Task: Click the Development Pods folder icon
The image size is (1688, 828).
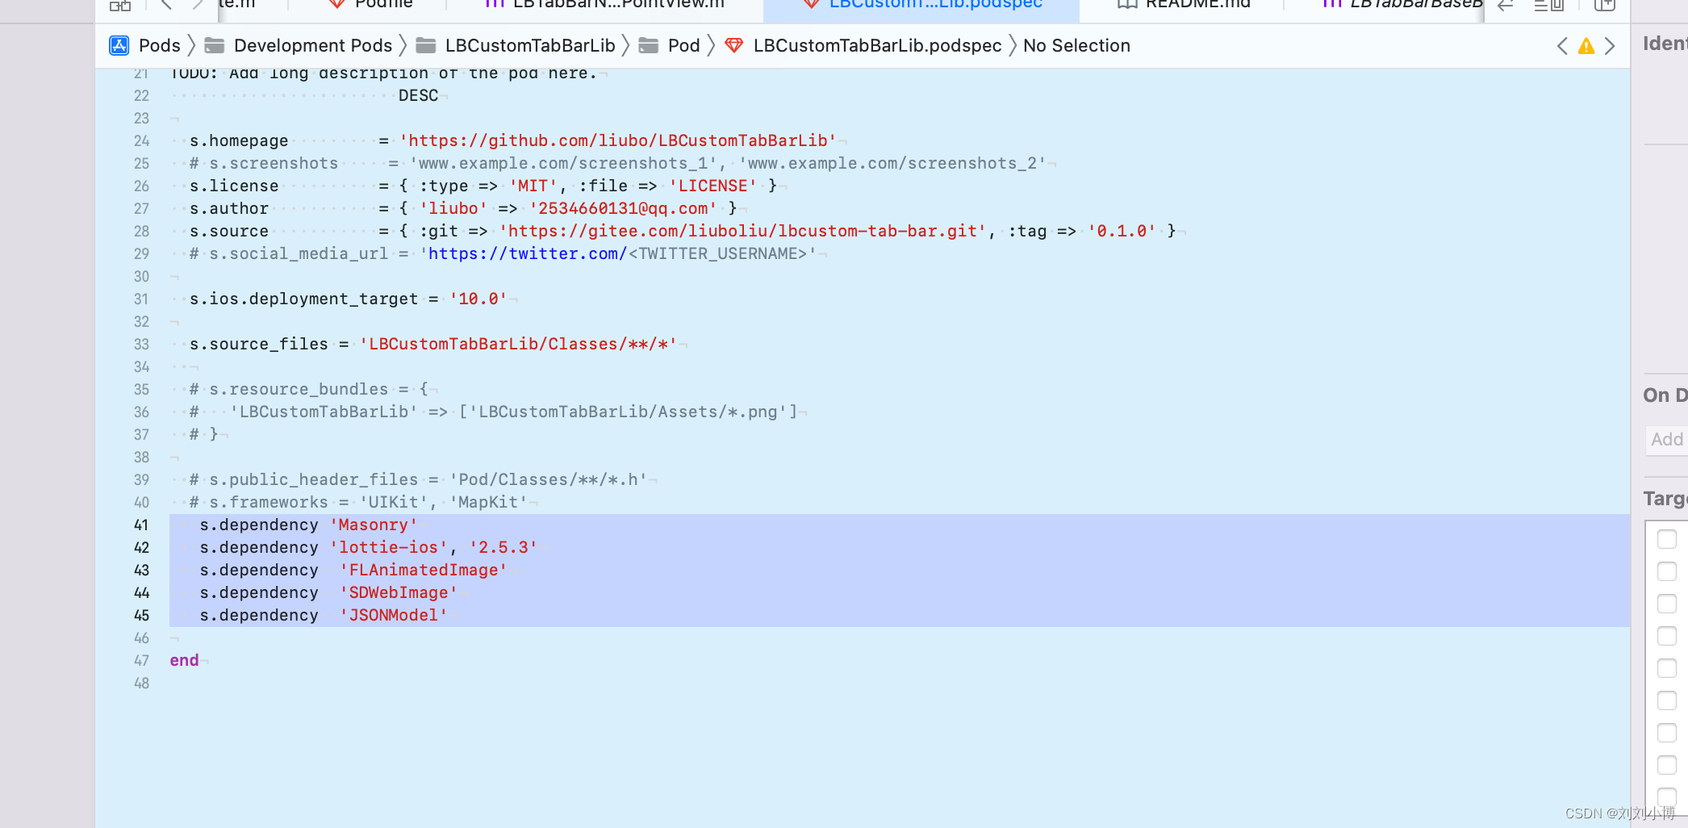Action: coord(215,45)
